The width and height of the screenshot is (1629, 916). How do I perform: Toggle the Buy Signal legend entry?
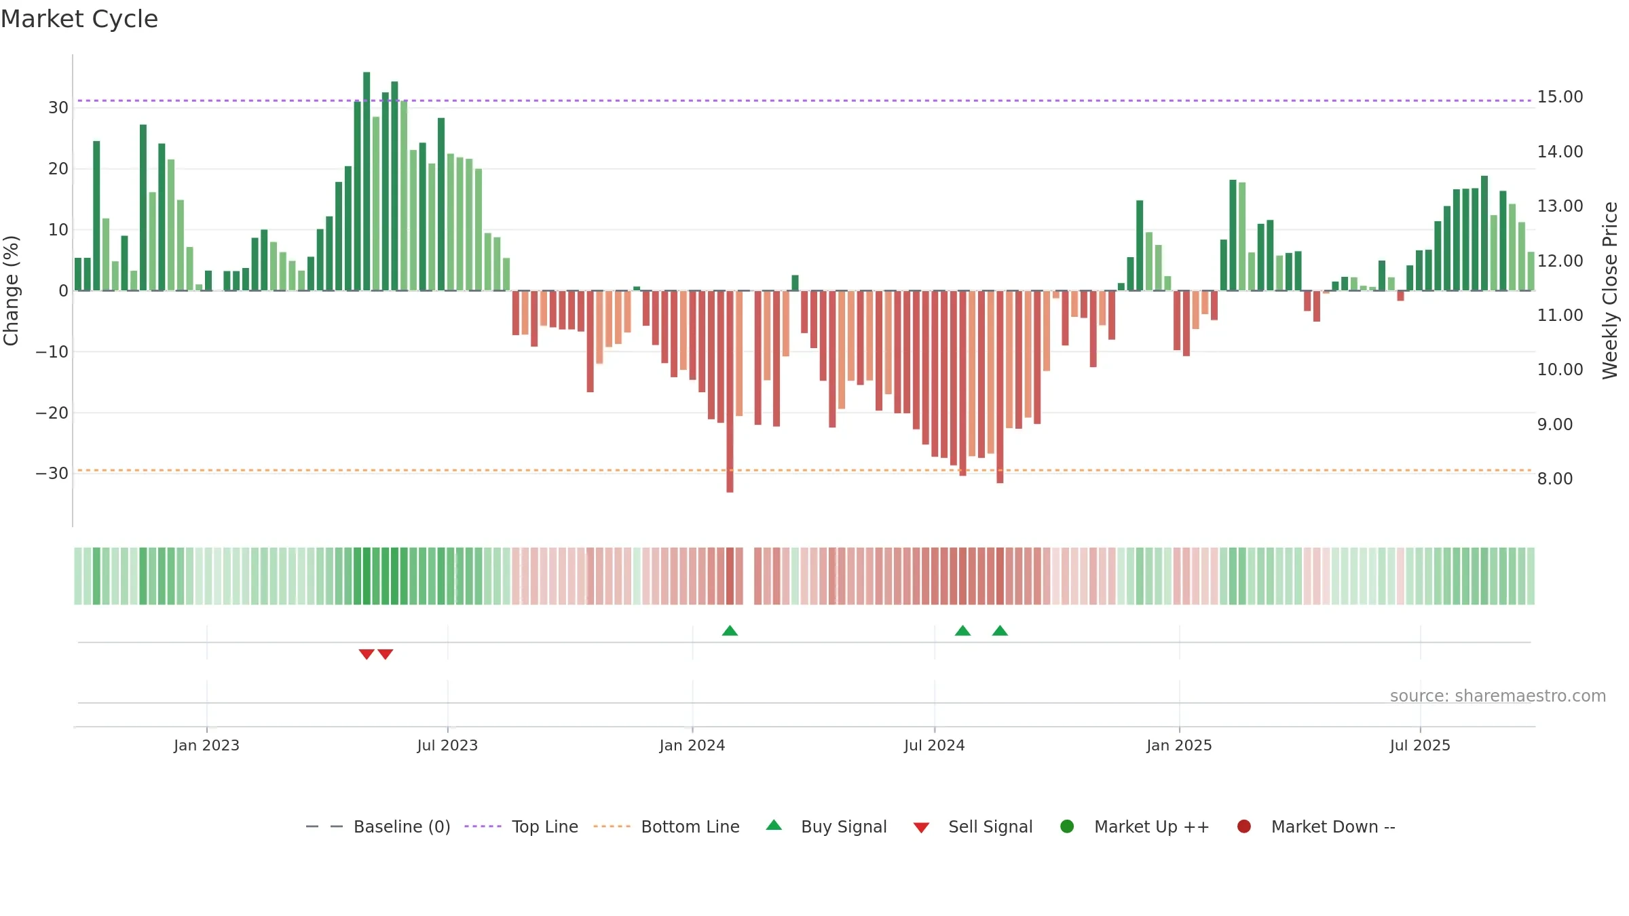(x=826, y=826)
